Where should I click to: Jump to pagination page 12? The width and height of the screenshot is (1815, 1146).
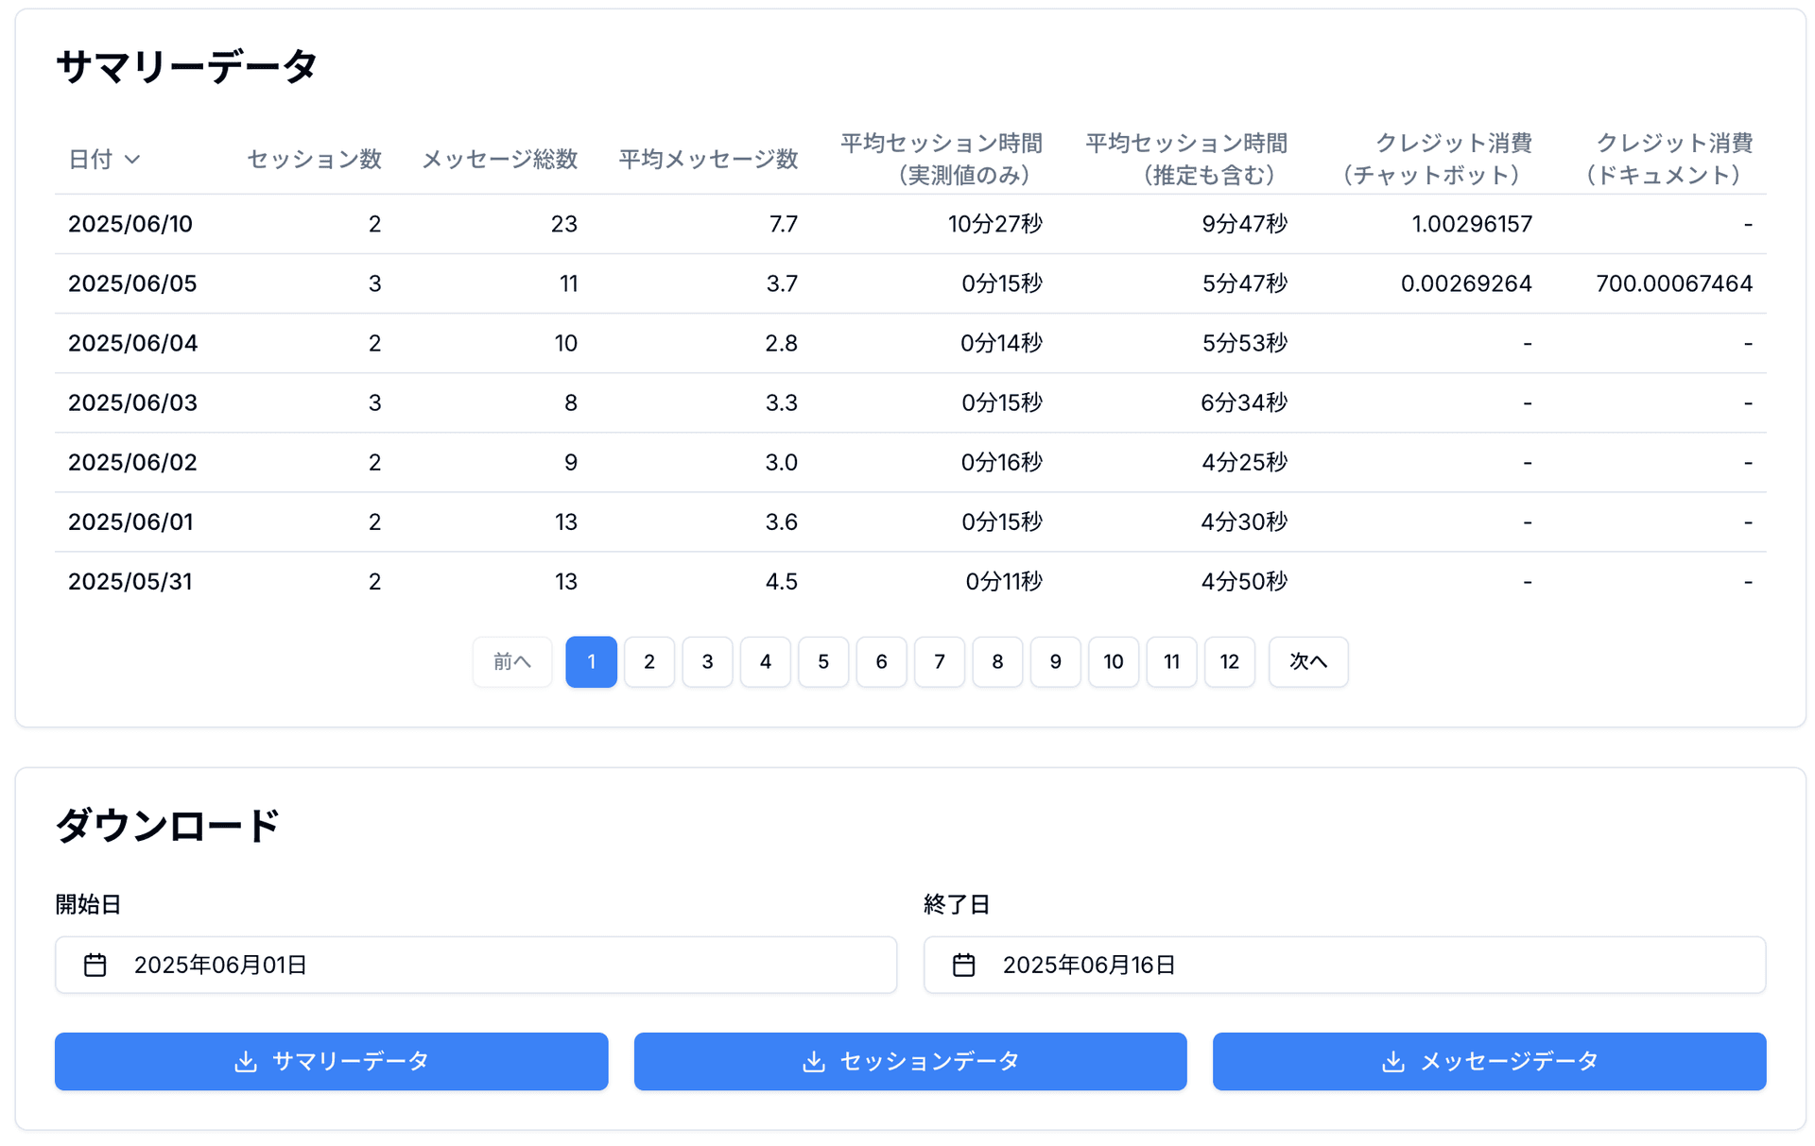(x=1229, y=661)
